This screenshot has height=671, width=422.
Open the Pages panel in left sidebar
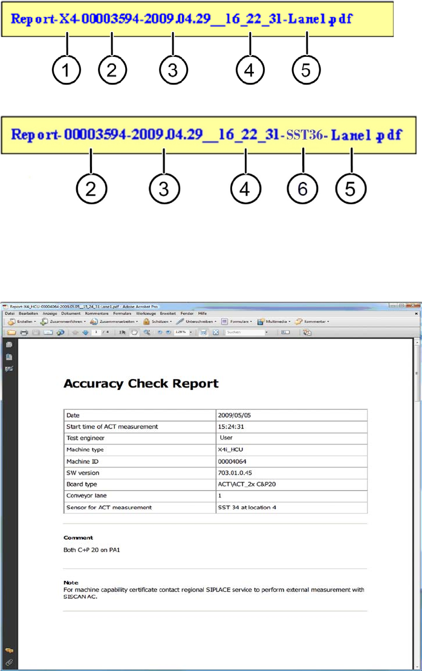click(9, 345)
